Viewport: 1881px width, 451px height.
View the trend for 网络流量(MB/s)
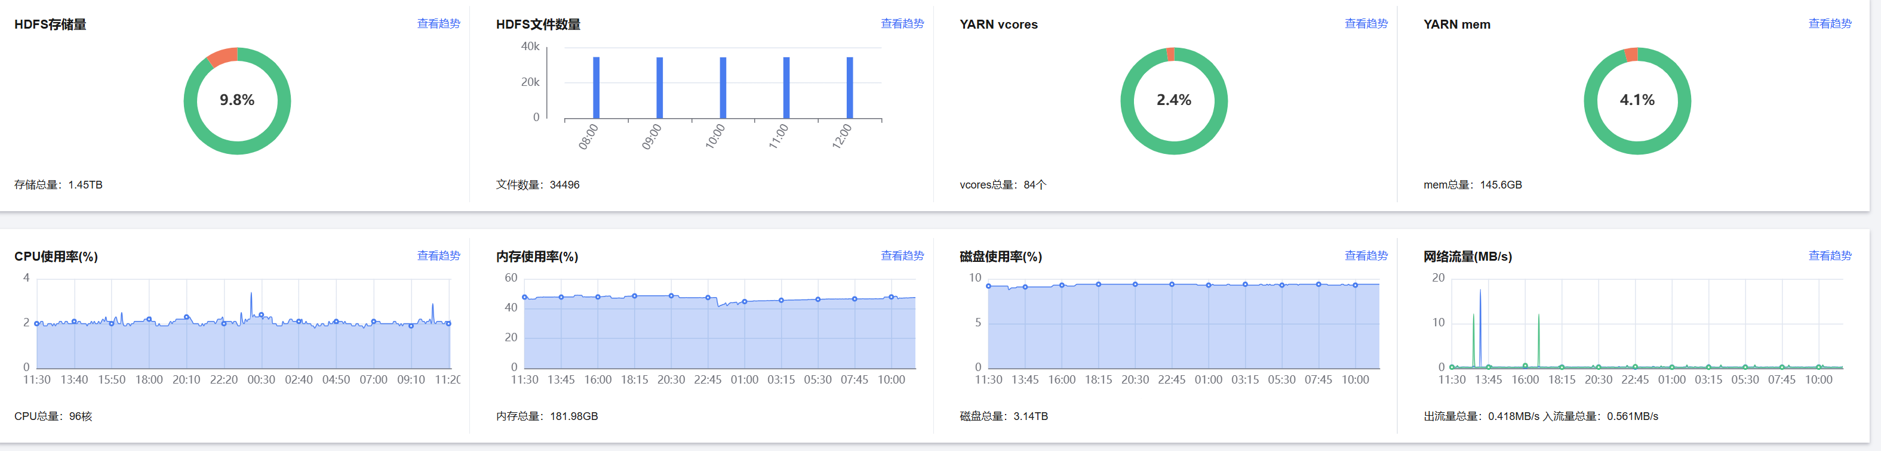pyautogui.click(x=1829, y=255)
